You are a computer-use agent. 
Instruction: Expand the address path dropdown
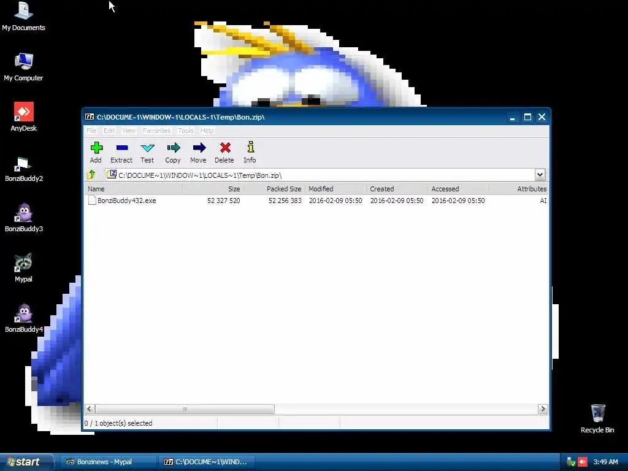point(540,175)
